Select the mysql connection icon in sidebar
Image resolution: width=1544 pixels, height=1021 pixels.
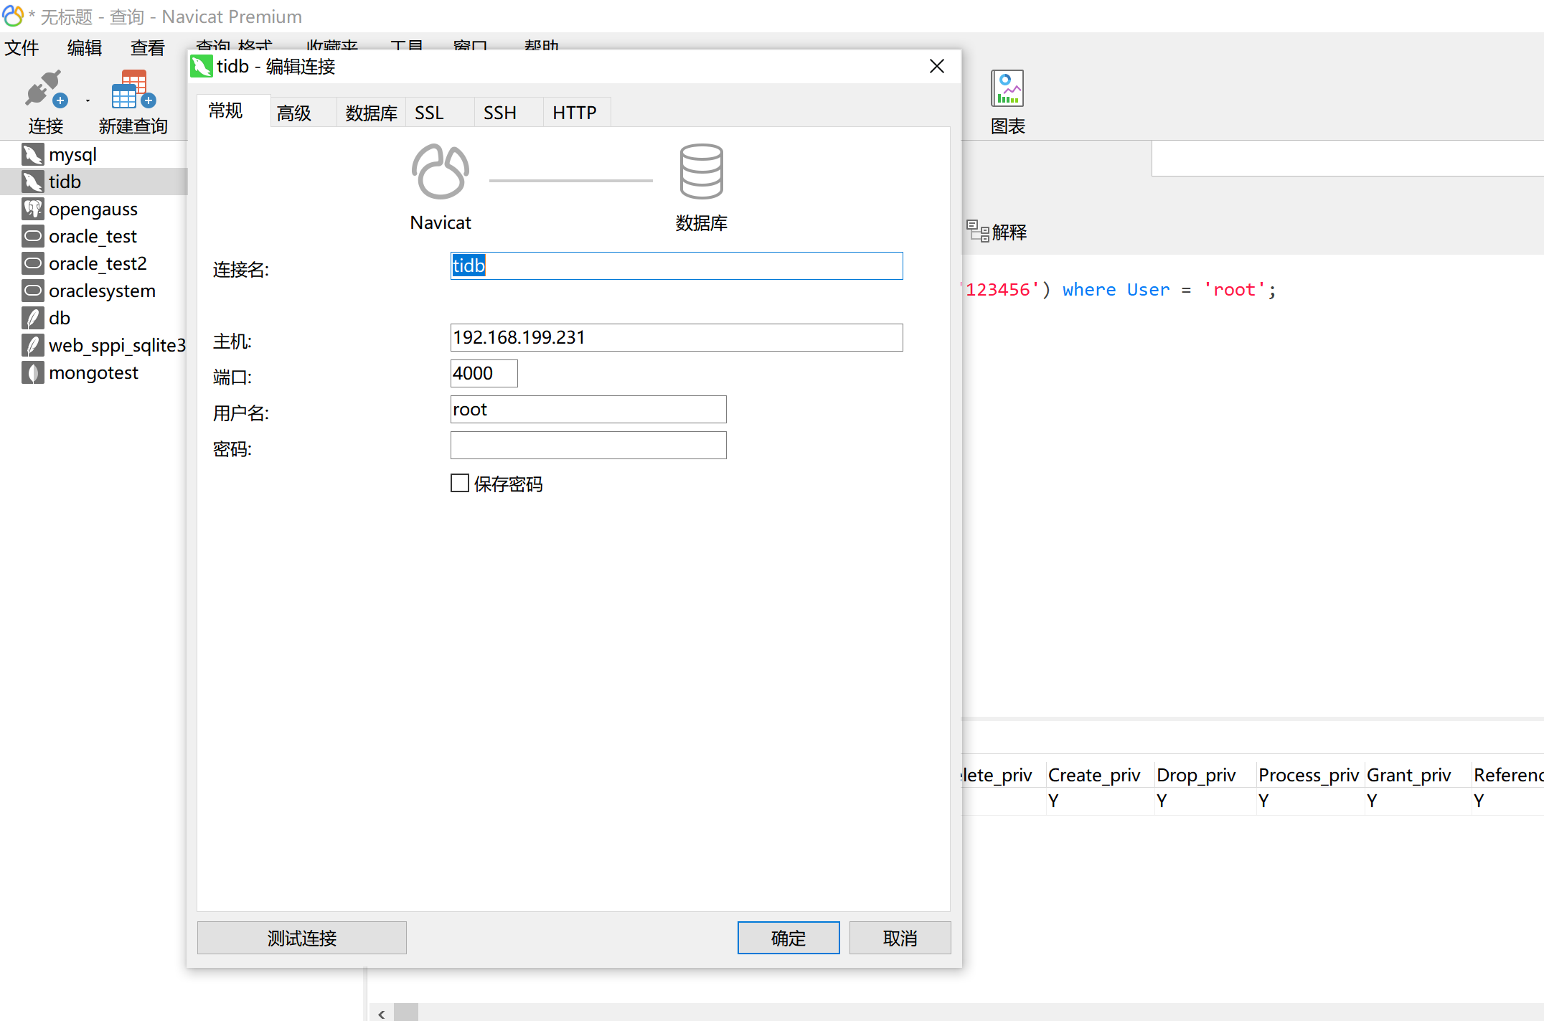pos(32,155)
